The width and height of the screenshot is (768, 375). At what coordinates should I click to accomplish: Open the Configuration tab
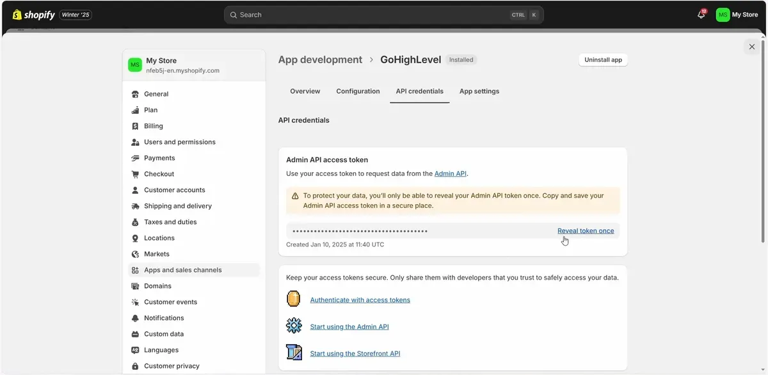358,92
